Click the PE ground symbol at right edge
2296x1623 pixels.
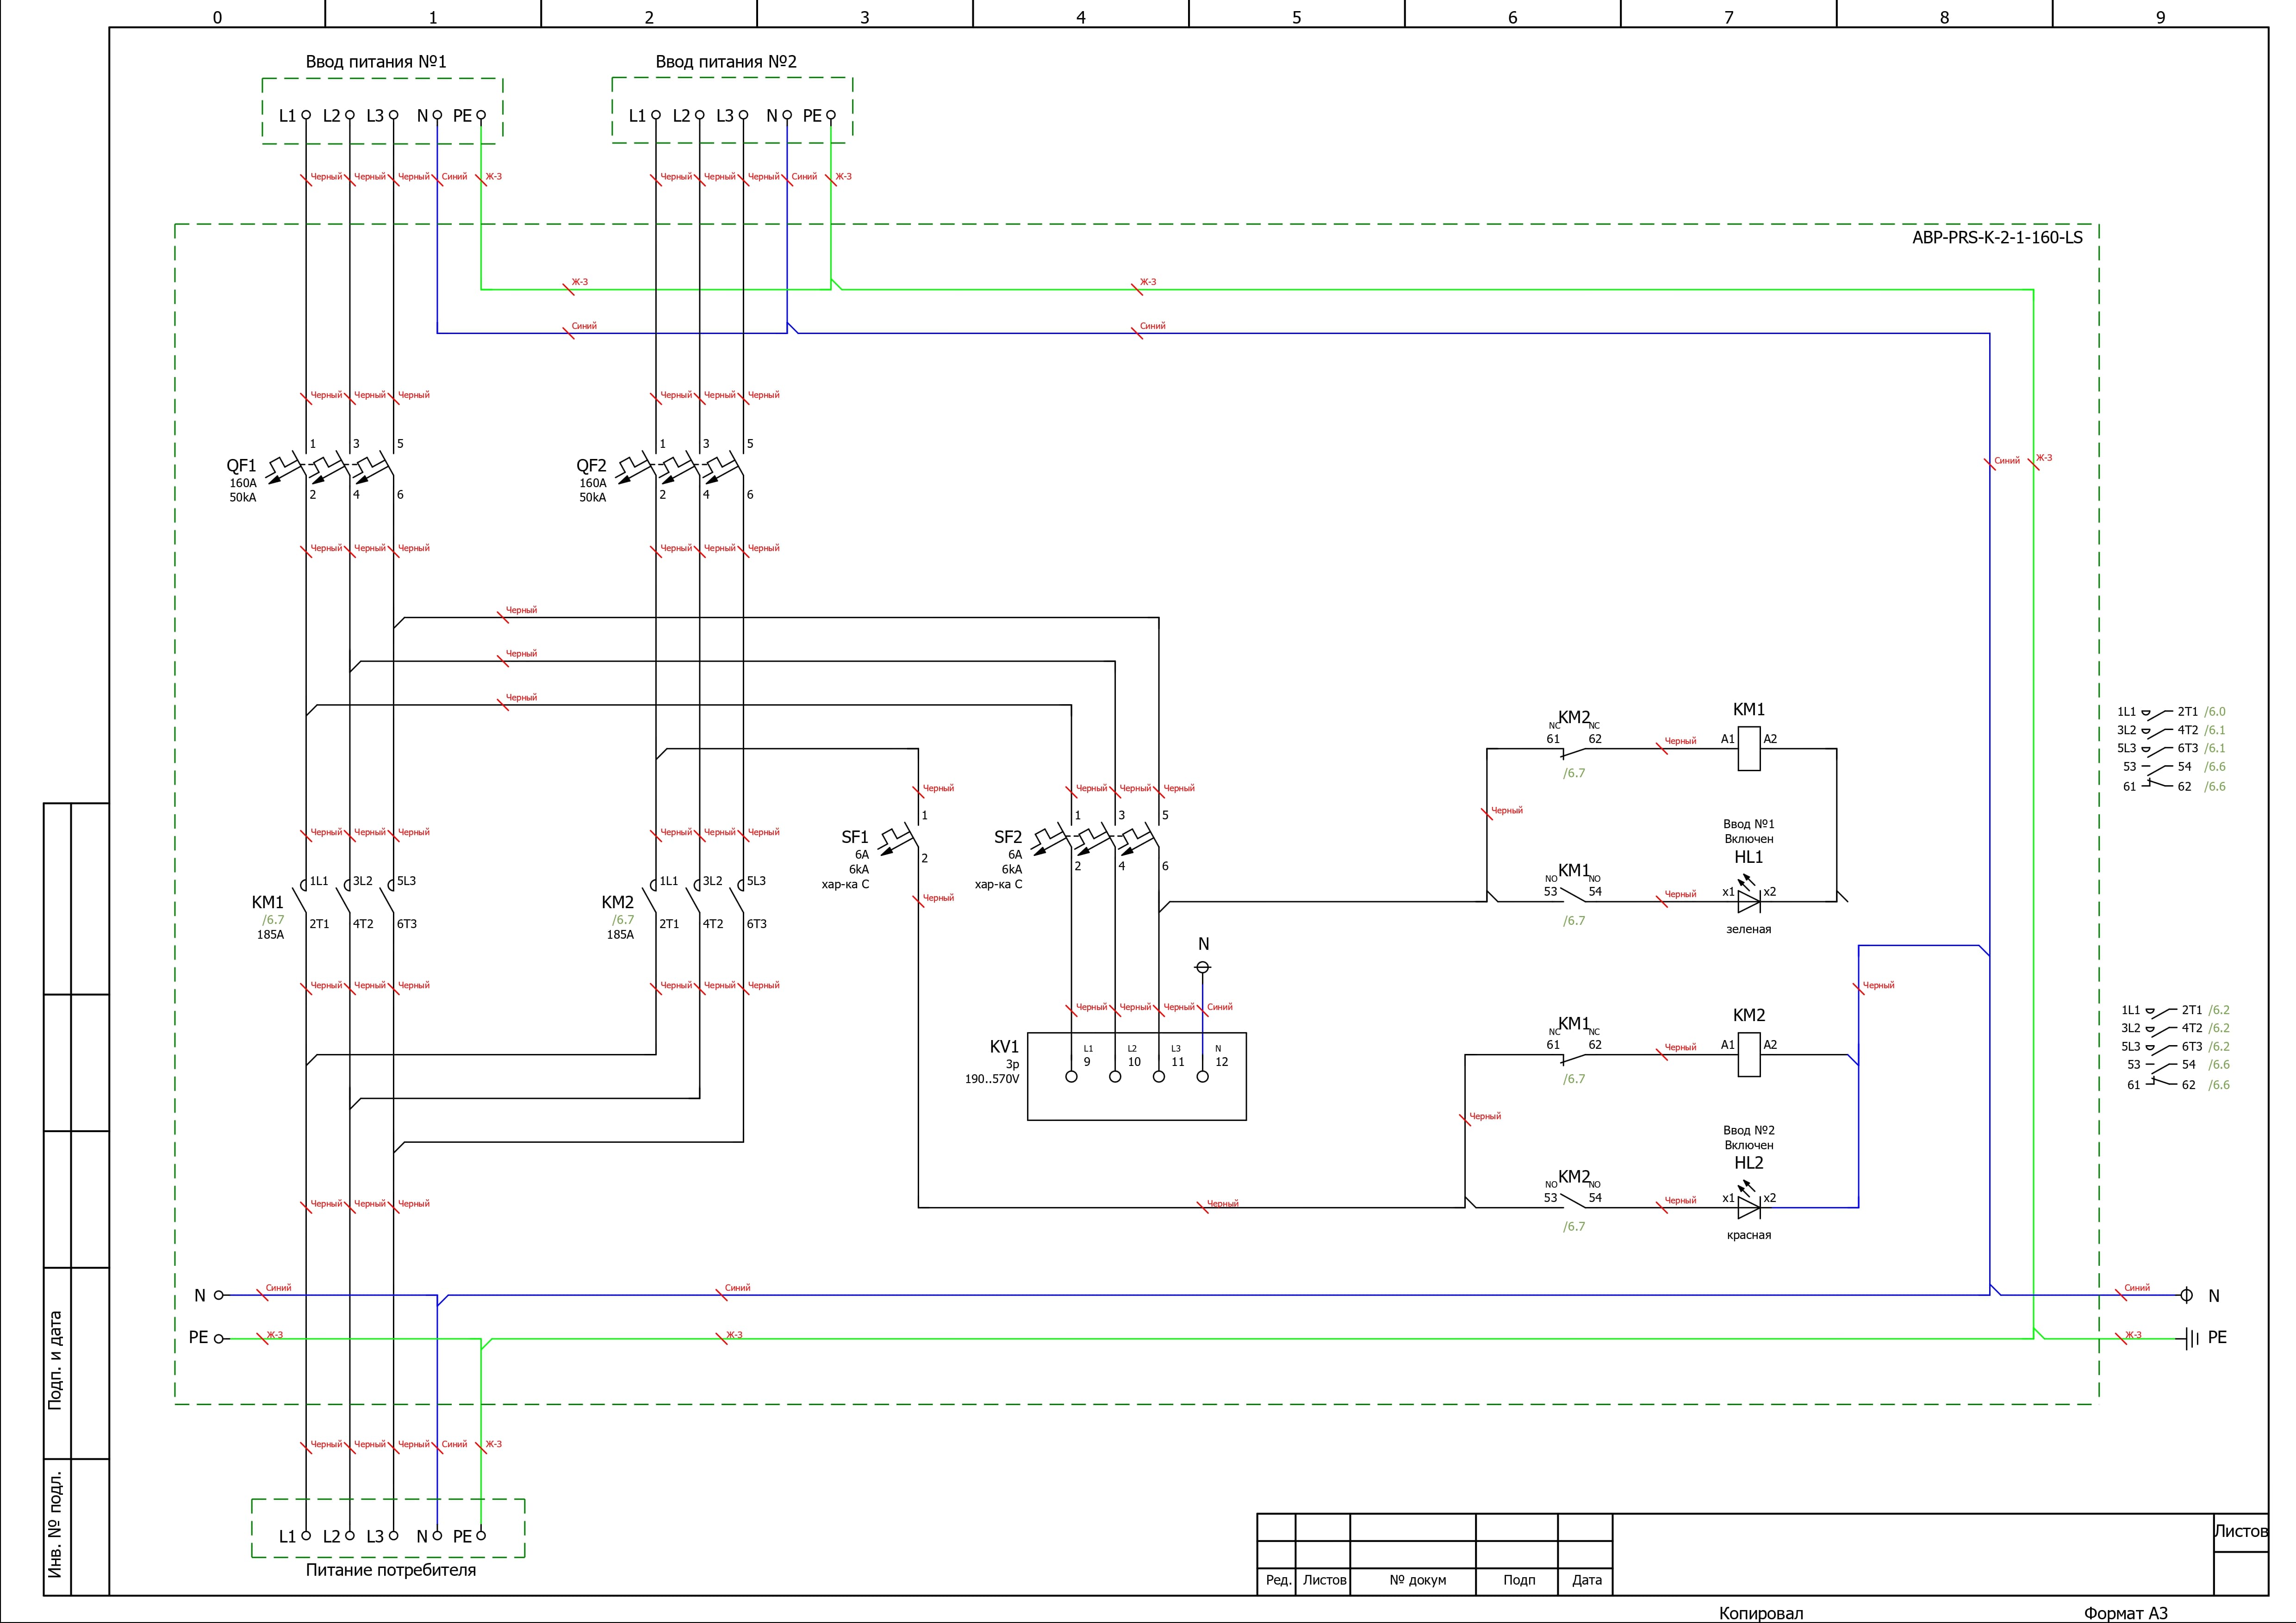point(2191,1338)
